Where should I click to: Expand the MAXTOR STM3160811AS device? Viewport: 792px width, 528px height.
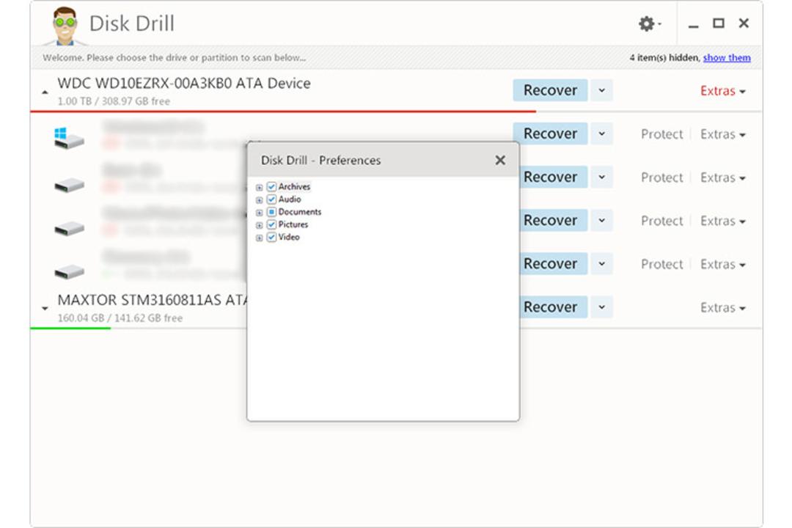pyautogui.click(x=45, y=308)
